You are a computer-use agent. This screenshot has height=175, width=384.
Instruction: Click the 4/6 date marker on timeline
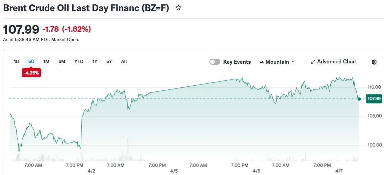pos(256,171)
